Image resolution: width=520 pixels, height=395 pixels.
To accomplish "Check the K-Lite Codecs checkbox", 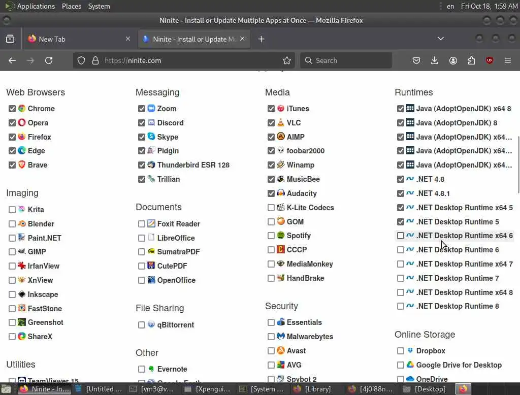I will 271,208.
